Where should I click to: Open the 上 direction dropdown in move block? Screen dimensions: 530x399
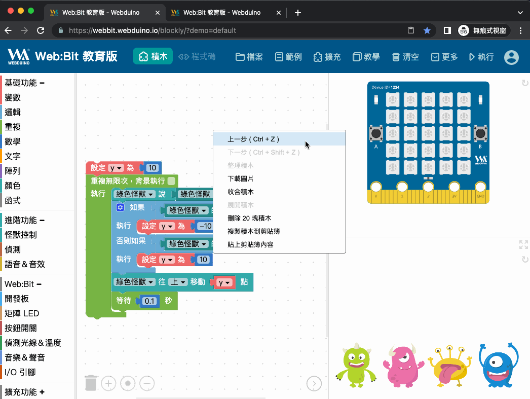[x=180, y=282]
